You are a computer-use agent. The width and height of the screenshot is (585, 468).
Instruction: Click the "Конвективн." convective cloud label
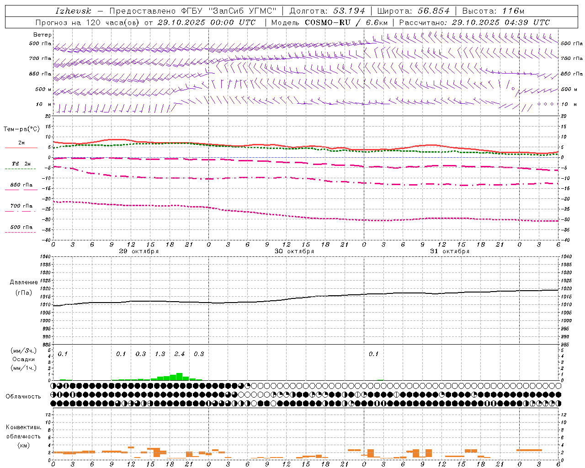pyautogui.click(x=24, y=427)
